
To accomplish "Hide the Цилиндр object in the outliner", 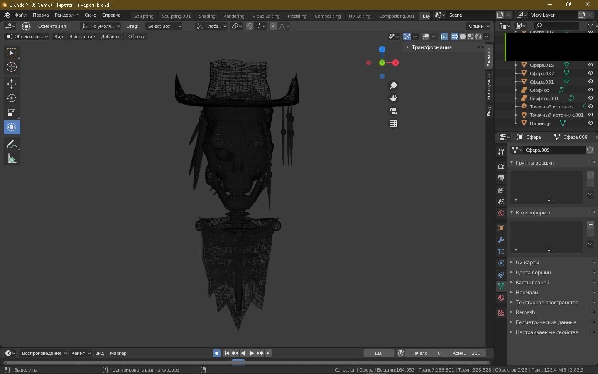I will pos(591,123).
